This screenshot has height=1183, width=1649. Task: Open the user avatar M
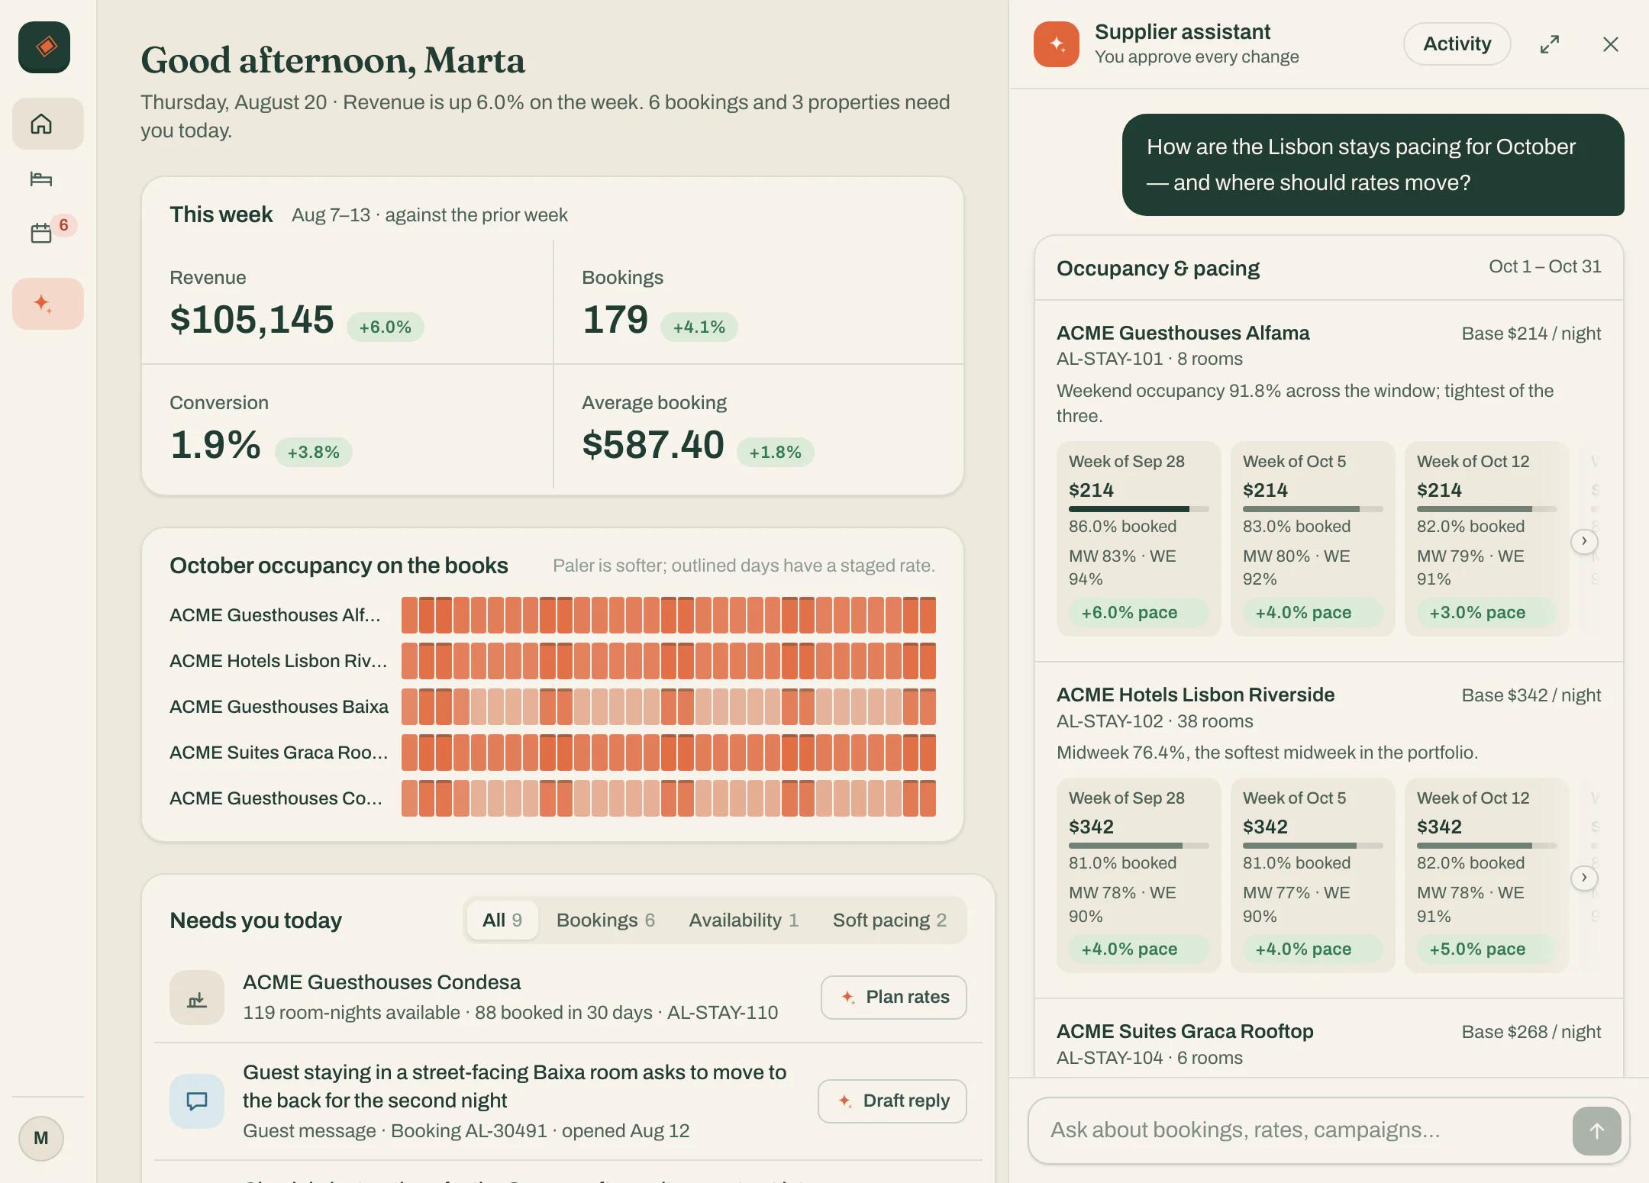(41, 1138)
